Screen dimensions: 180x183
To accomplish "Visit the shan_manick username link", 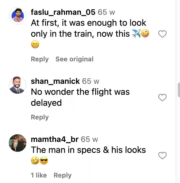I will pyautogui.click(x=55, y=81).
